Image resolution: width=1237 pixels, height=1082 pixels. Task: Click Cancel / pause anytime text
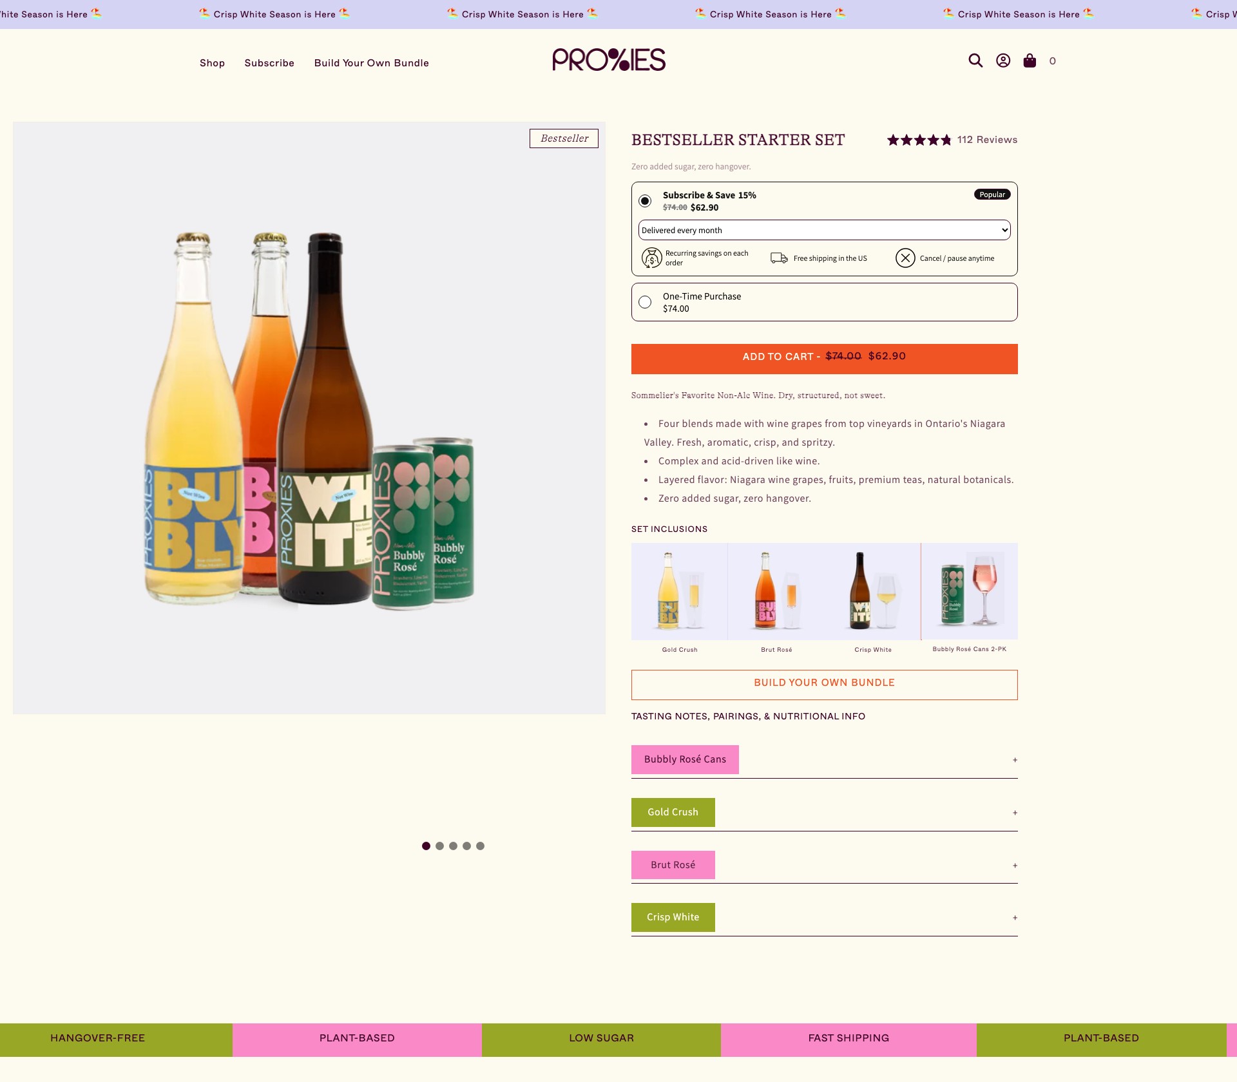(x=957, y=258)
